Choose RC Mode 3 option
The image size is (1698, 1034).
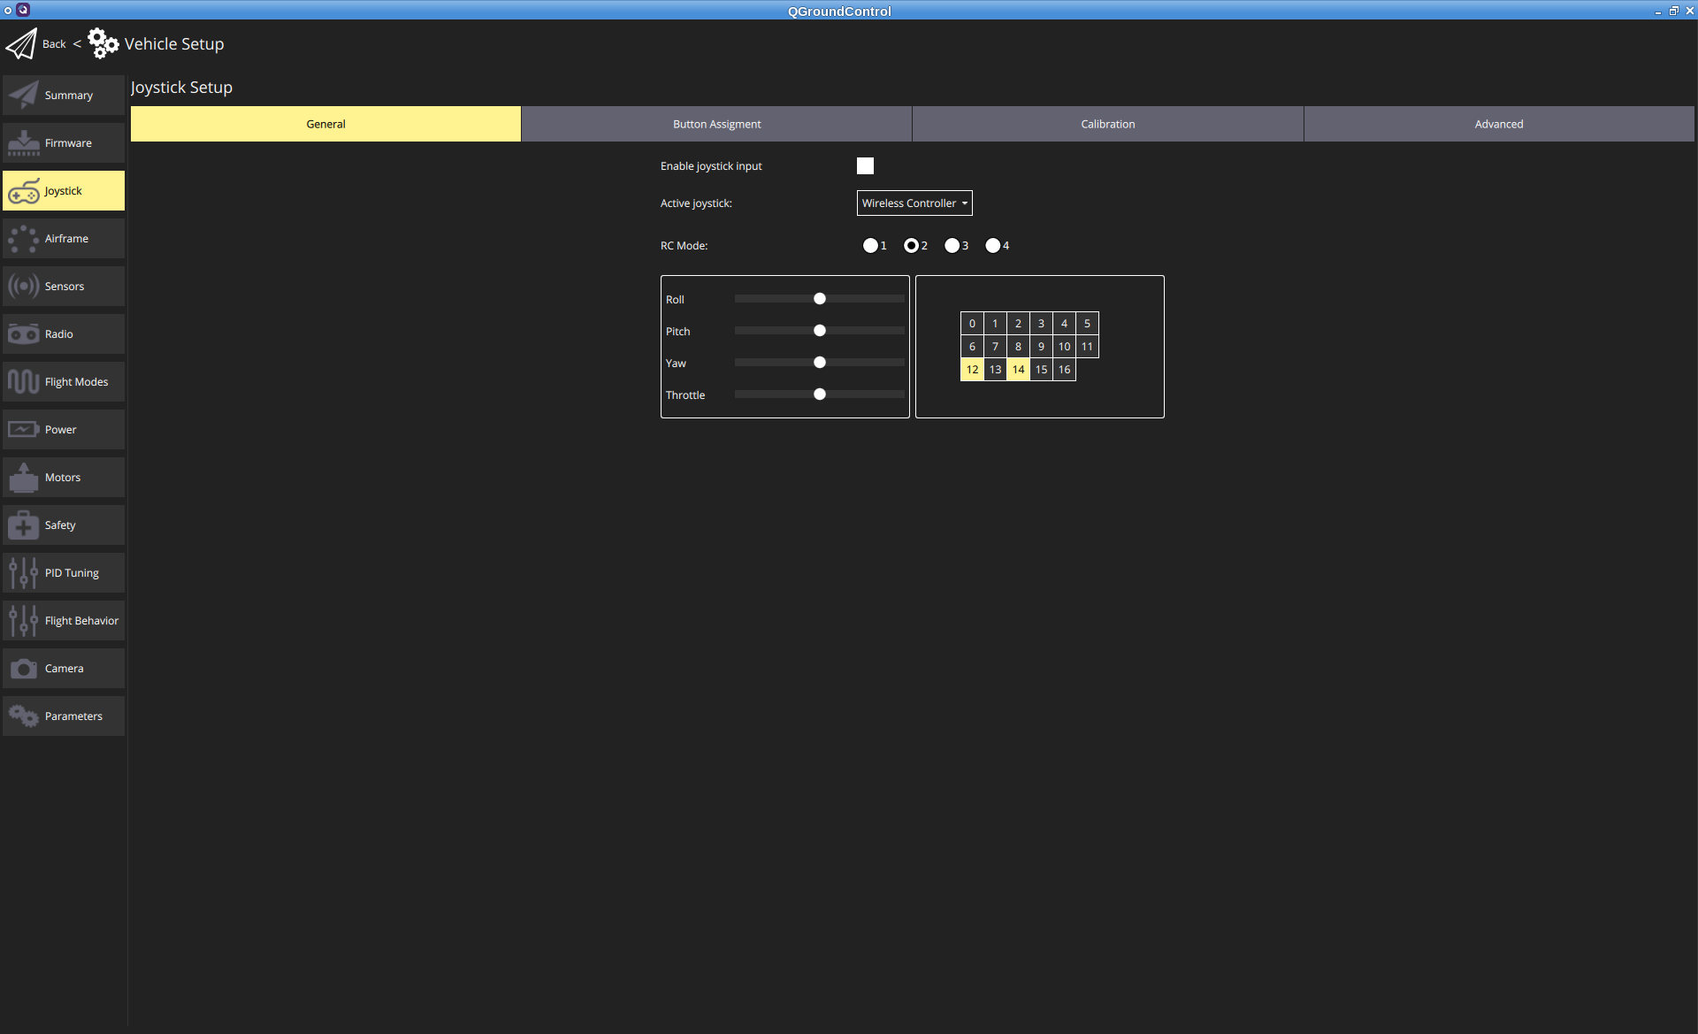coord(952,246)
